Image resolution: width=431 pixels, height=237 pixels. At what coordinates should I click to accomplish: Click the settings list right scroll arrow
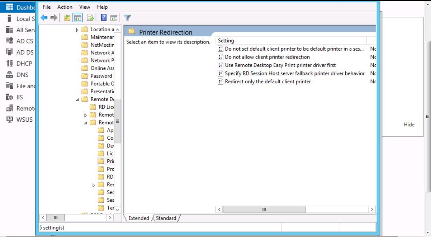pos(372,209)
